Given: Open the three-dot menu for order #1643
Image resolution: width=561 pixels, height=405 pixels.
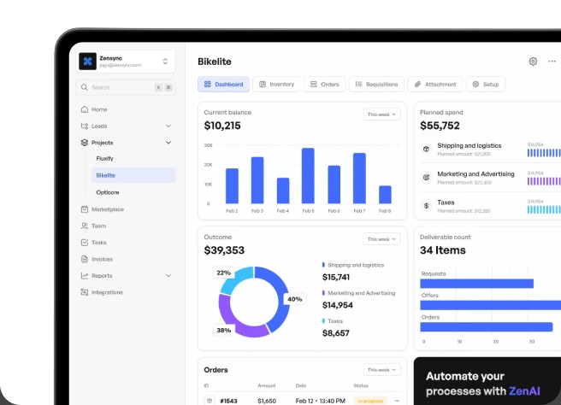Looking at the screenshot, I should [x=397, y=401].
